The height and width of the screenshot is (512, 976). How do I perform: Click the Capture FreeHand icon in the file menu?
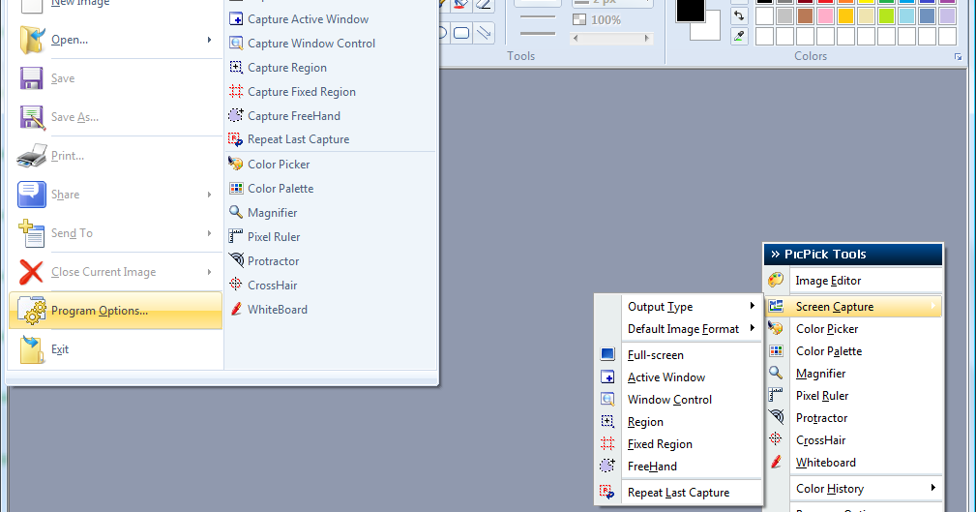point(236,115)
